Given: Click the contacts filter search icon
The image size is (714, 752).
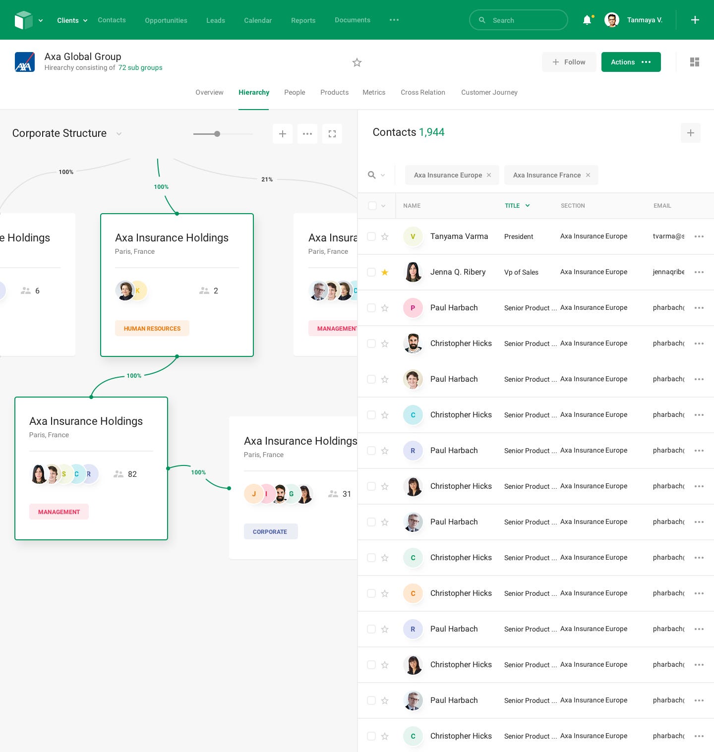Looking at the screenshot, I should (371, 175).
